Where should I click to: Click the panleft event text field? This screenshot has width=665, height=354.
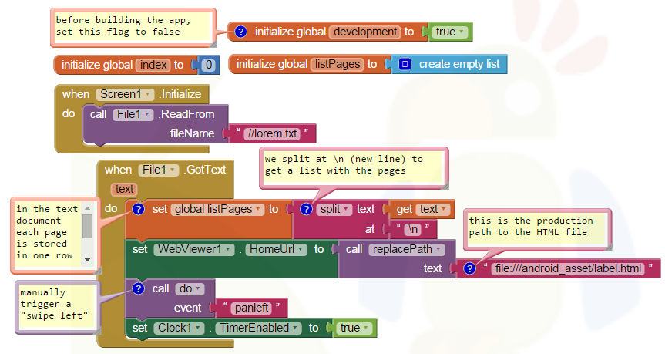252,308
